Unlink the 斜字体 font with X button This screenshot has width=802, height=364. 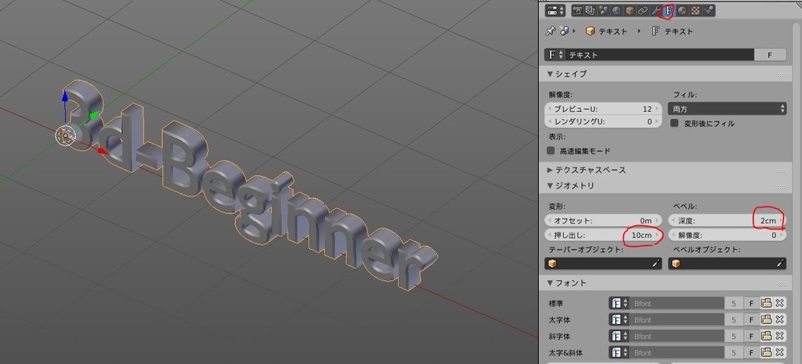point(779,337)
